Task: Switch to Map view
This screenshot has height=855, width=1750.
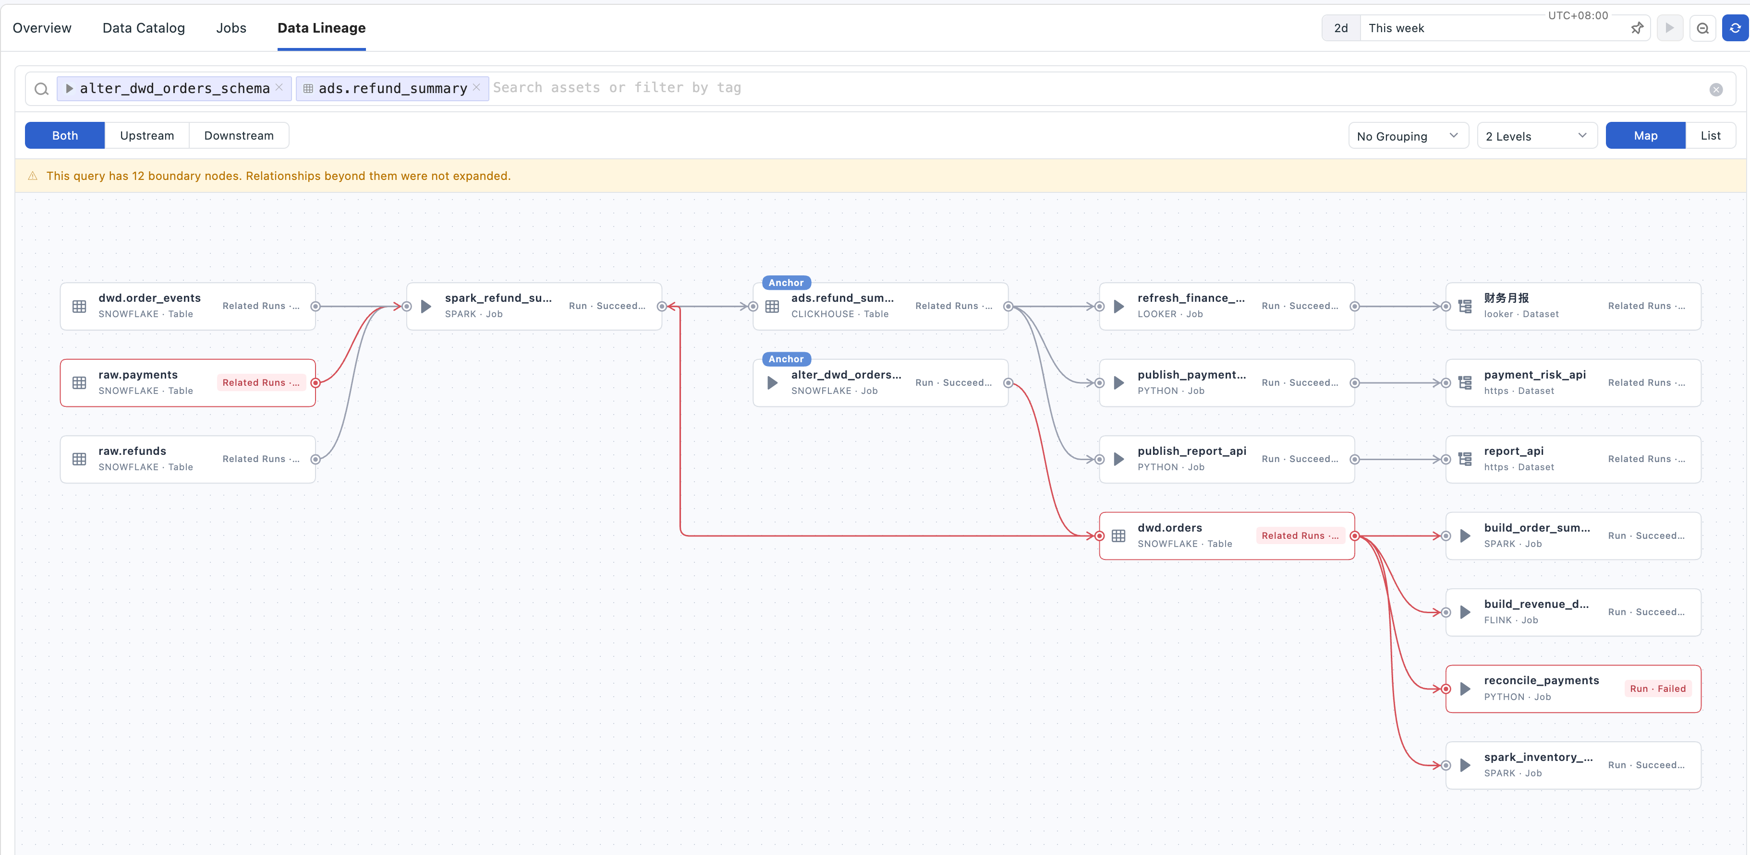Action: tap(1645, 136)
